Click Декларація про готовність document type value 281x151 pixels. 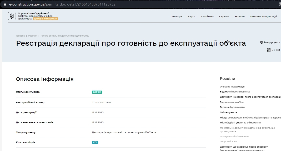[x=124, y=132]
